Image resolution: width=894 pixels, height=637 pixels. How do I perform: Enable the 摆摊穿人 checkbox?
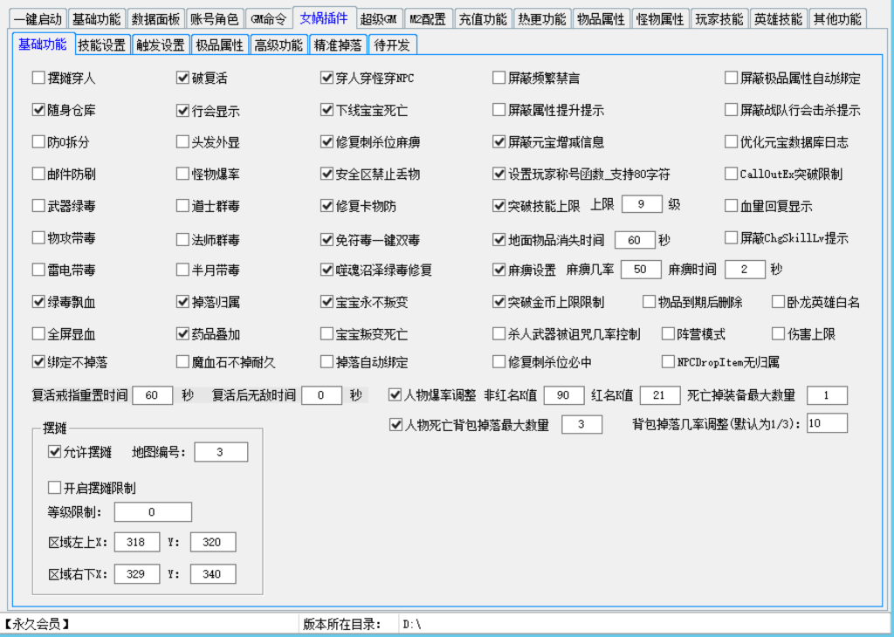pyautogui.click(x=37, y=79)
